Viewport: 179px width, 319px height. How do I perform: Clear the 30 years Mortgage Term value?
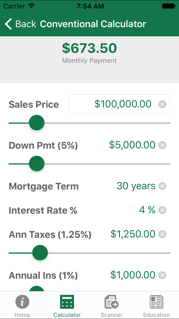click(162, 186)
